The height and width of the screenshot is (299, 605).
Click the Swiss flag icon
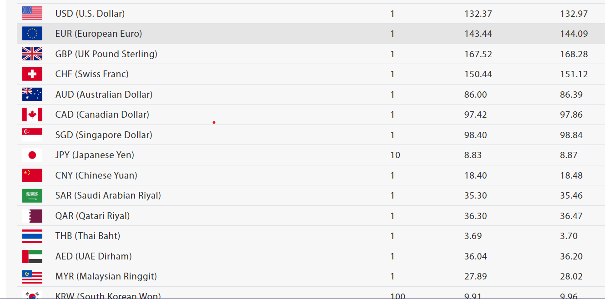pos(32,74)
